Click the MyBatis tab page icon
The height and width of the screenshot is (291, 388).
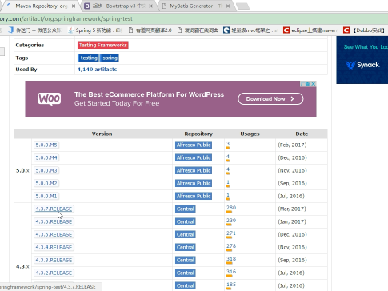165,6
